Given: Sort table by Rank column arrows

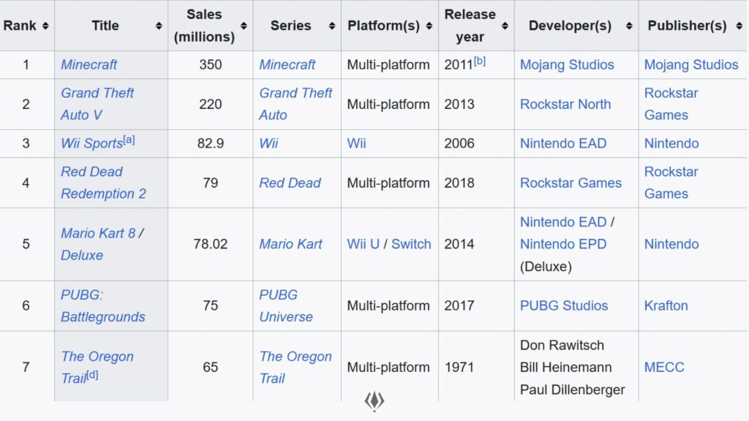Looking at the screenshot, I should click(45, 26).
